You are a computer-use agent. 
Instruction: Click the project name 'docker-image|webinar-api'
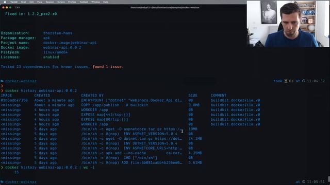tap(70, 43)
